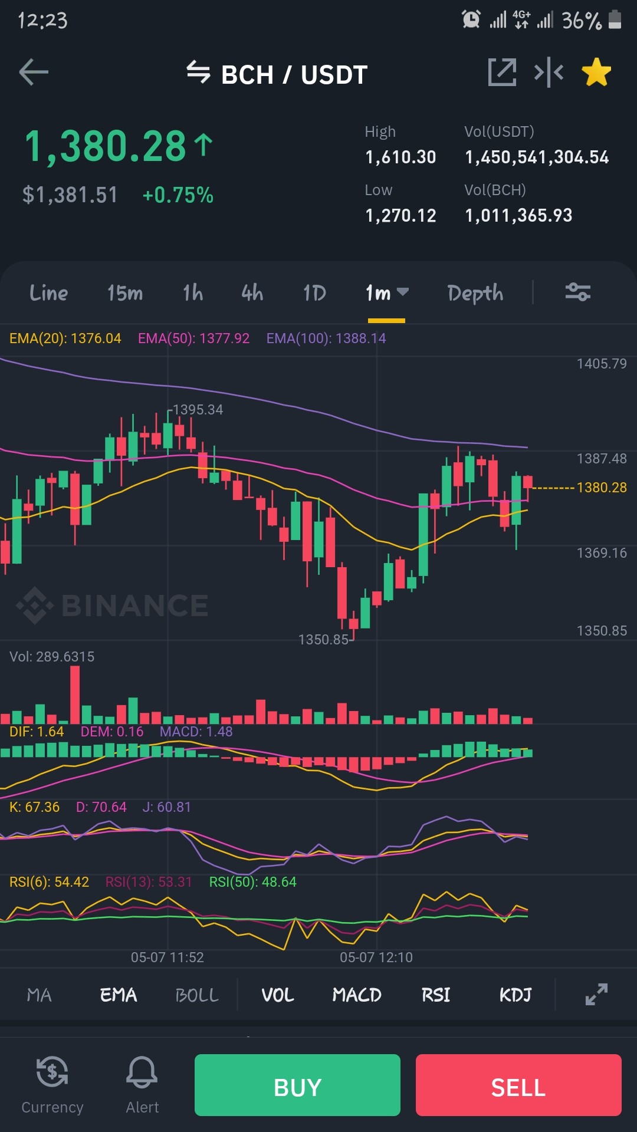Screen dimensions: 637x1132
Task: Select the 4h timeframe tab
Action: pos(252,292)
